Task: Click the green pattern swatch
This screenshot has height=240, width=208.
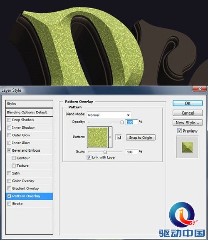Action: click(x=98, y=137)
